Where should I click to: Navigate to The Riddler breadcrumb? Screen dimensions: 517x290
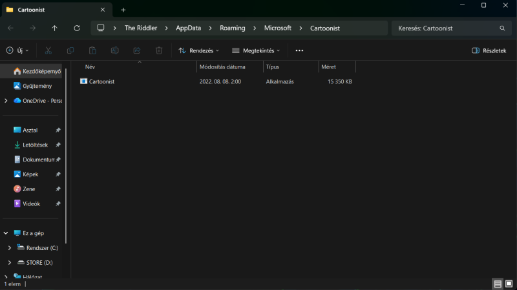141,28
